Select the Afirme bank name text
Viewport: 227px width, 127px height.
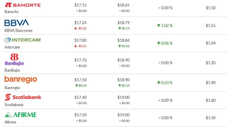(10, 122)
